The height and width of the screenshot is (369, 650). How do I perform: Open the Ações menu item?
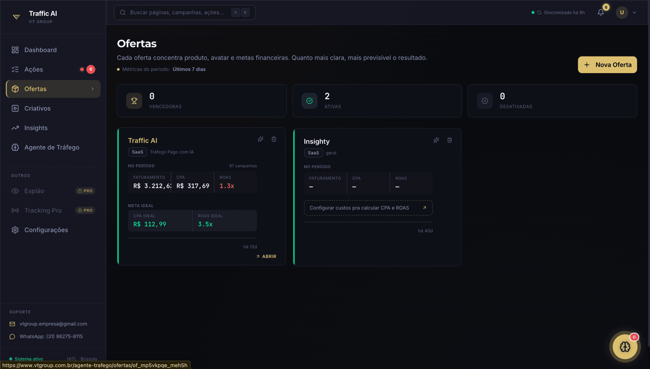pyautogui.click(x=53, y=69)
